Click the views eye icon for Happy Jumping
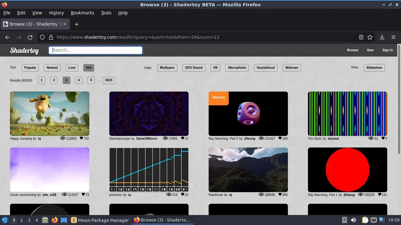This screenshot has height=225, width=401. (x=62, y=138)
